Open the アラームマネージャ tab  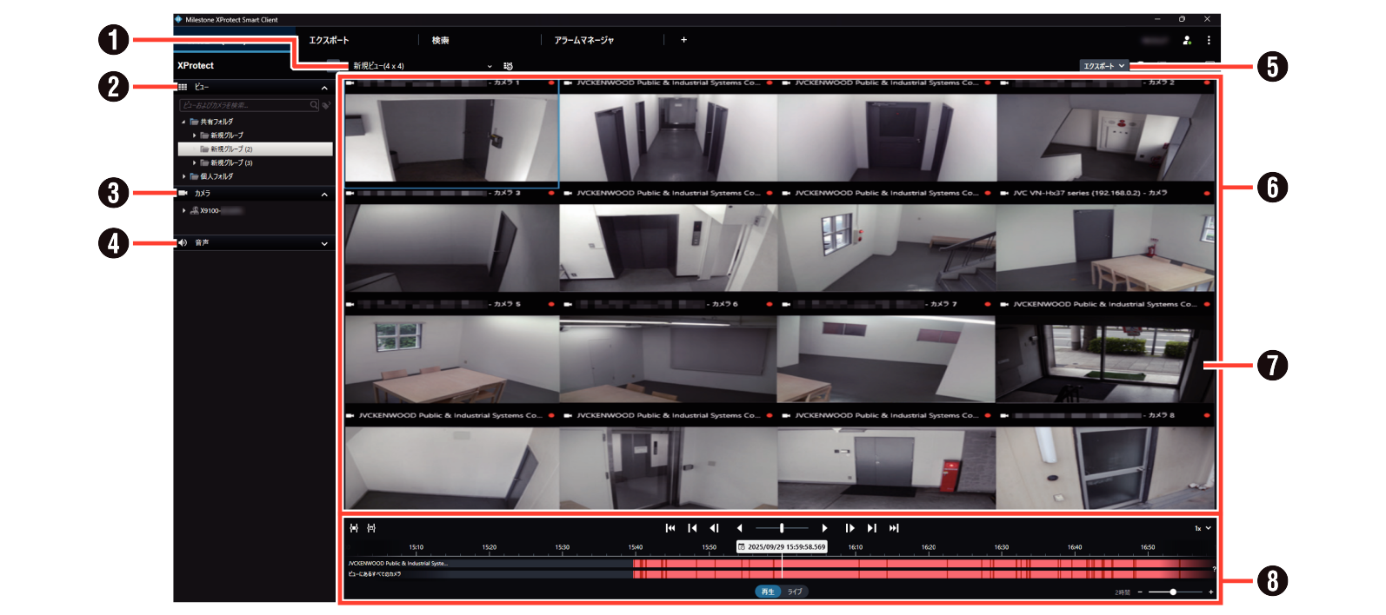coord(584,40)
